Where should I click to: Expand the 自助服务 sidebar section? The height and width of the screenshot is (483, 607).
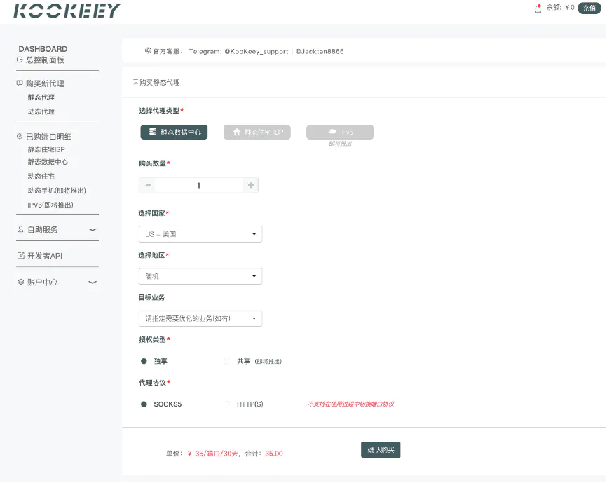(57, 229)
